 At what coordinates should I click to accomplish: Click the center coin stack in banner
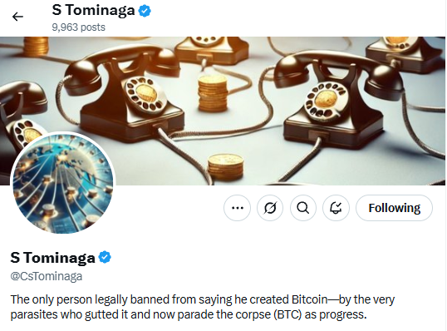[x=213, y=93]
